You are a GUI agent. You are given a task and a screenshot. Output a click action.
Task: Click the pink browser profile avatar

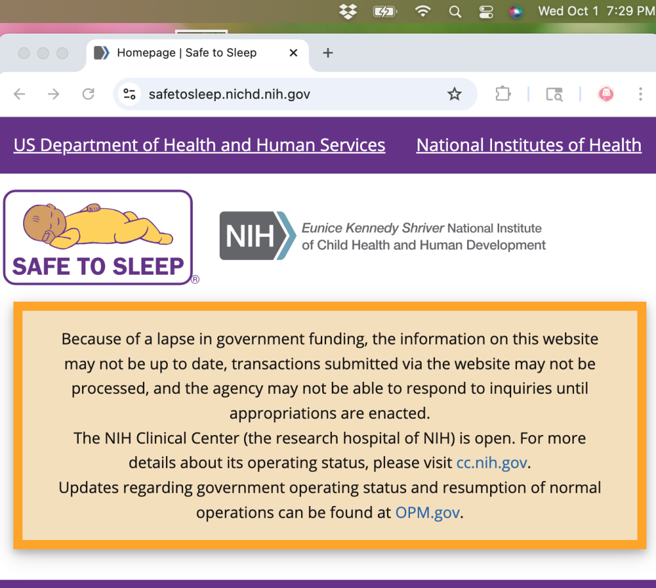point(605,94)
